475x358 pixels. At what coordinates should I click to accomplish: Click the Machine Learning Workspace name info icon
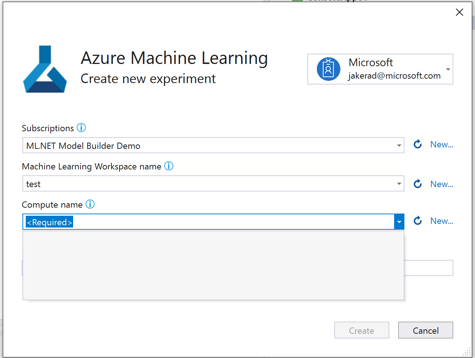tap(169, 166)
